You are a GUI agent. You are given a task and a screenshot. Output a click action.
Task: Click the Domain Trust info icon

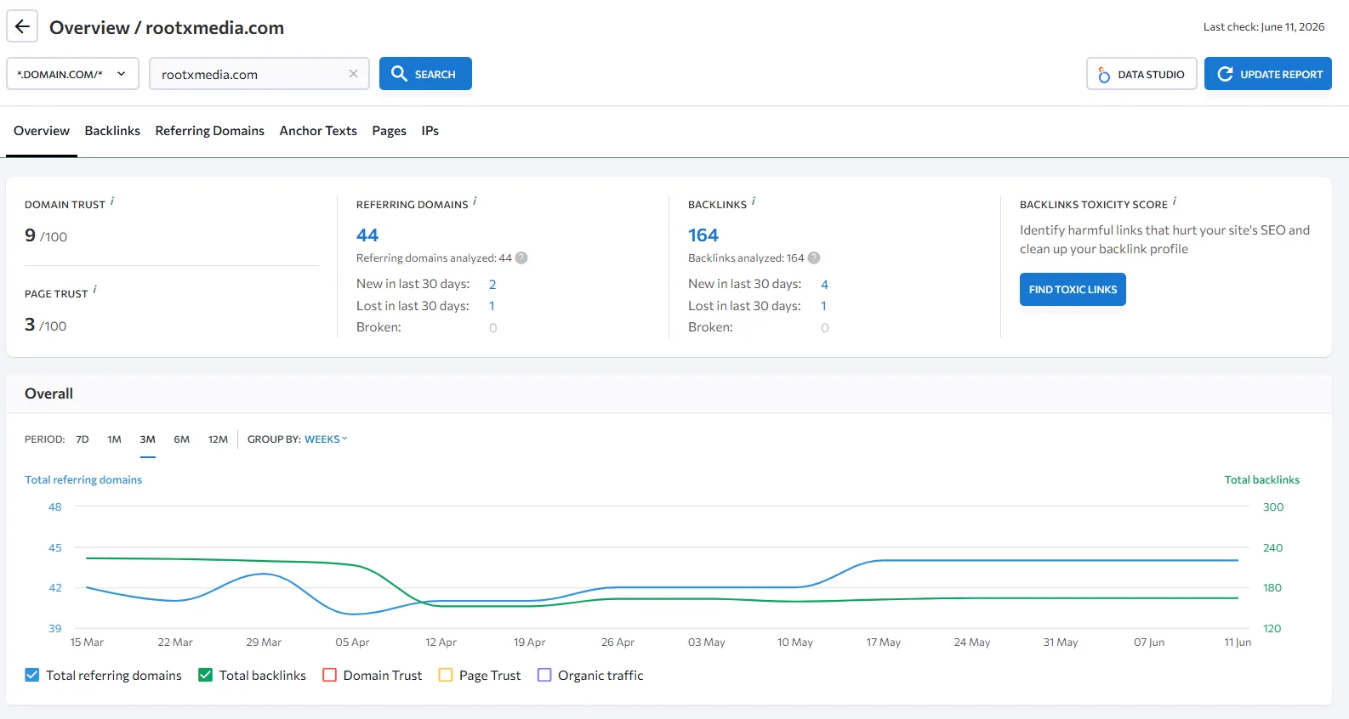coord(112,201)
